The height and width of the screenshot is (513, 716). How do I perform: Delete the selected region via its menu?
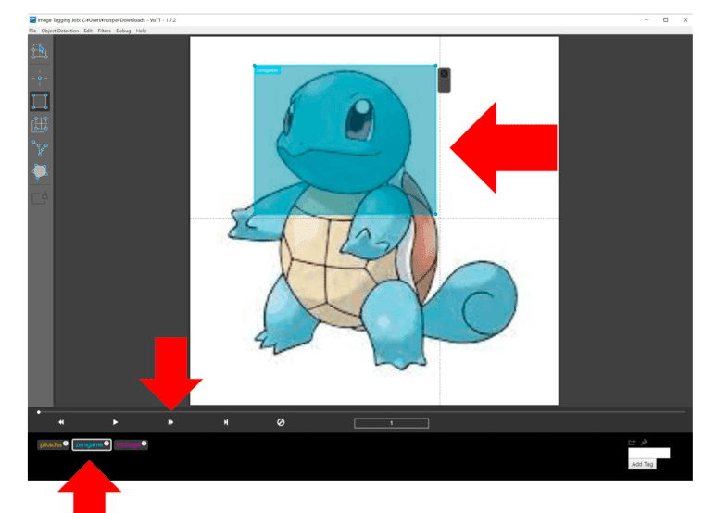click(444, 74)
